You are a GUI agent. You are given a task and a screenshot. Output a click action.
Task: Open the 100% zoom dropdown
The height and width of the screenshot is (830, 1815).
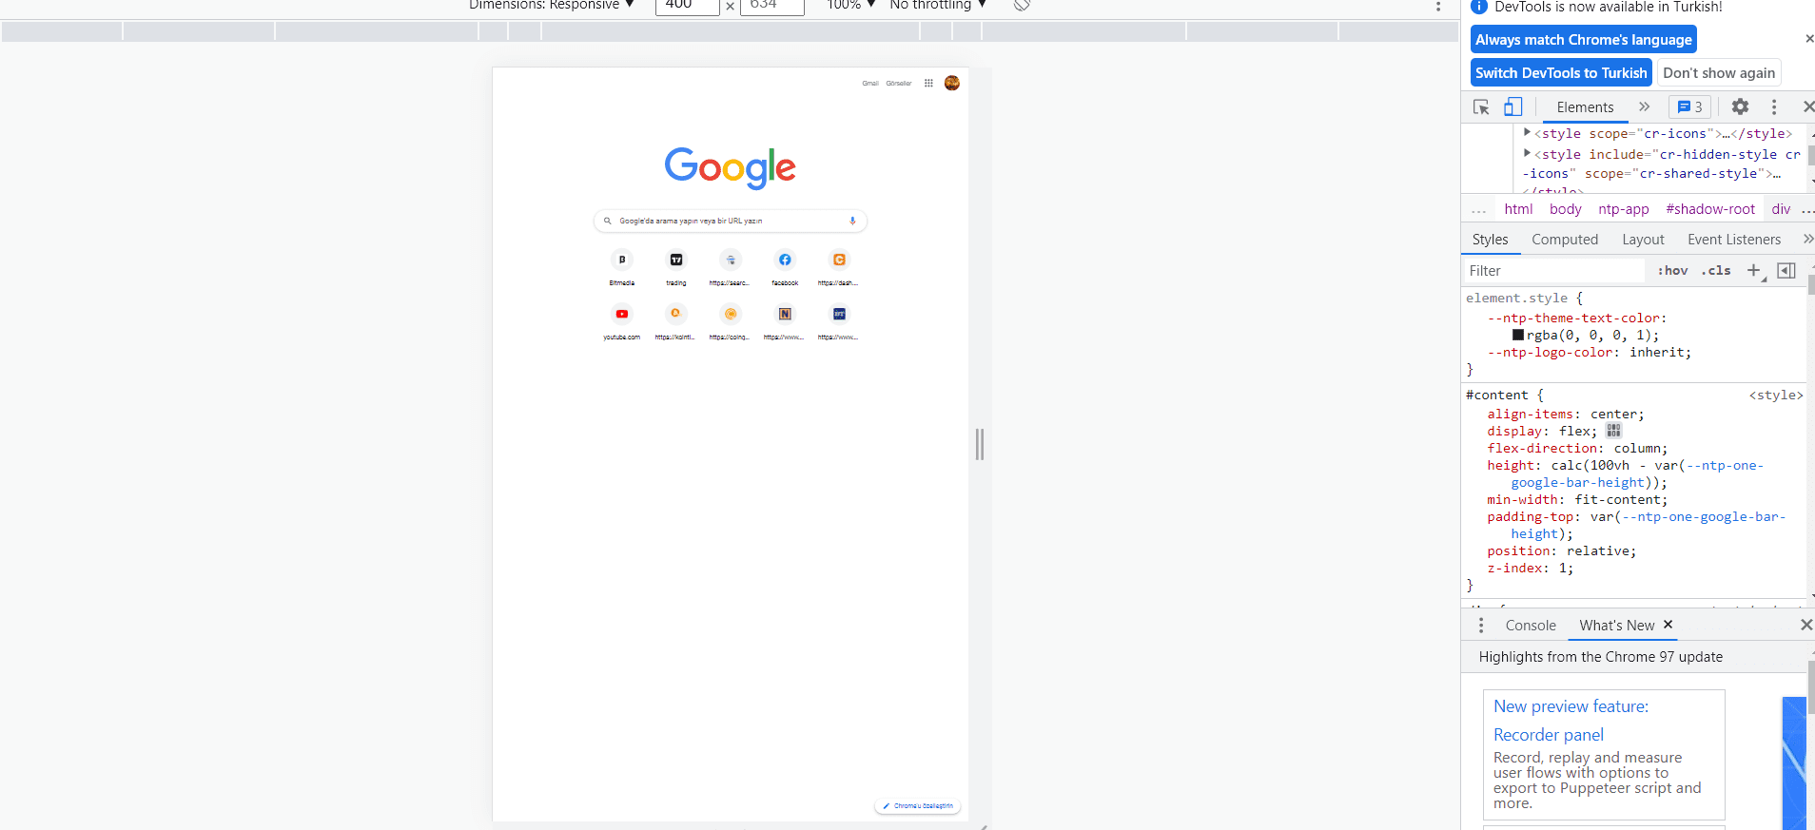coord(850,5)
